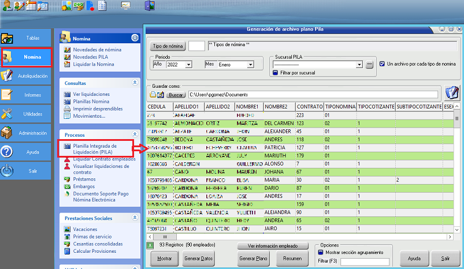Select the Autoliquidación sidebar icon
Image resolution: width=464 pixels, height=269 pixels.
(x=8, y=76)
